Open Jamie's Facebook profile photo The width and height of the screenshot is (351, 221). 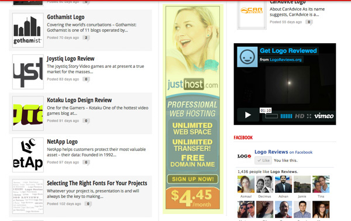click(302, 184)
